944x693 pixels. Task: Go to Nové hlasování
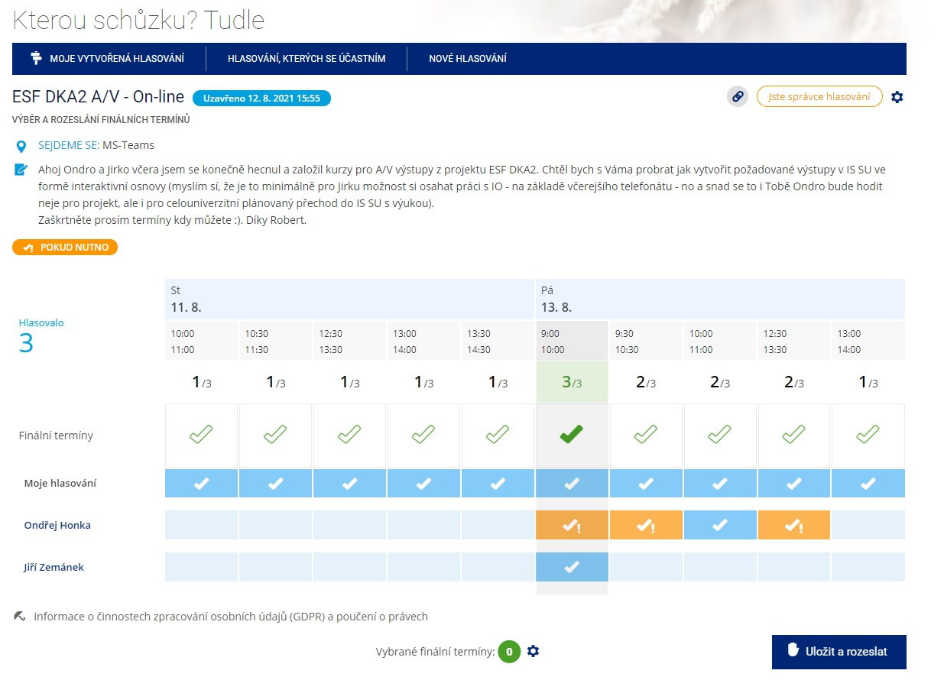468,59
